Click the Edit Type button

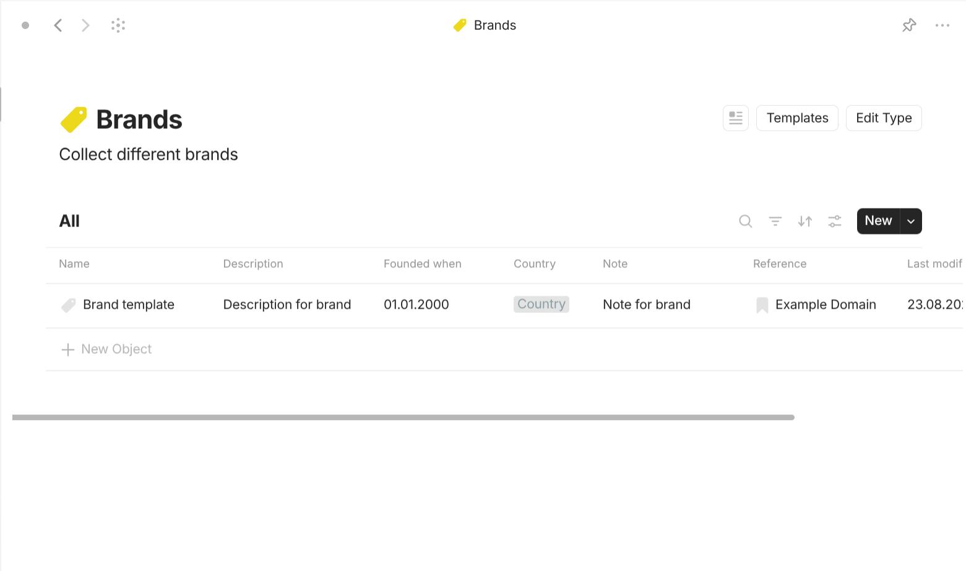click(884, 118)
